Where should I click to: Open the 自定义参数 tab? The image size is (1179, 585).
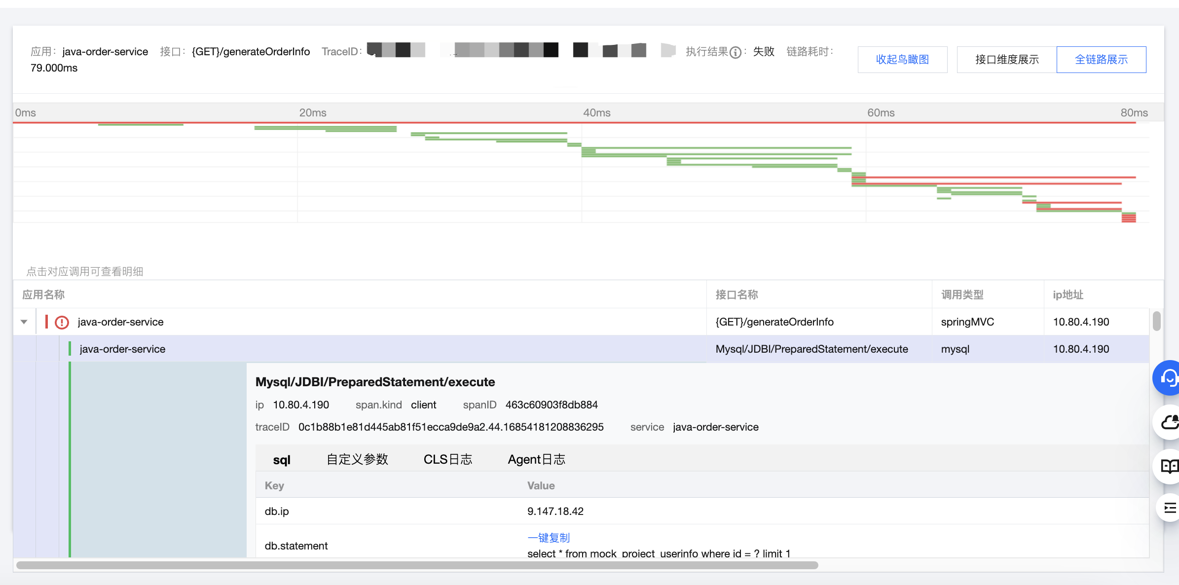pyautogui.click(x=358, y=459)
